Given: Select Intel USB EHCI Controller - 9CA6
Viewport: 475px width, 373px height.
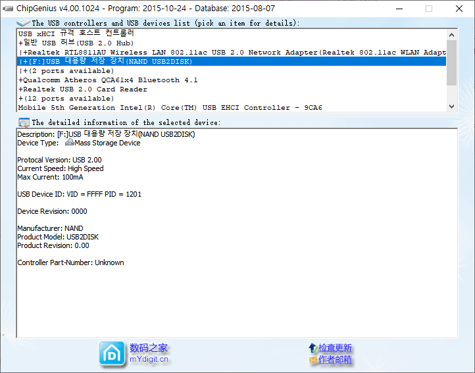Looking at the screenshot, I should click(232, 108).
